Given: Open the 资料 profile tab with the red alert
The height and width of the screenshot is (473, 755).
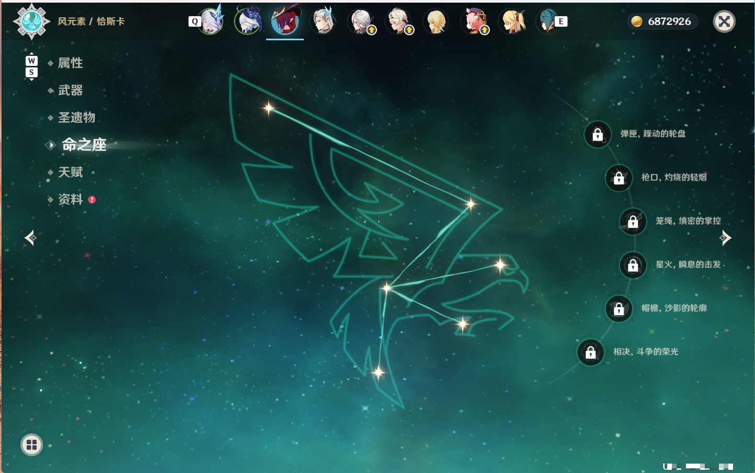Looking at the screenshot, I should [71, 199].
